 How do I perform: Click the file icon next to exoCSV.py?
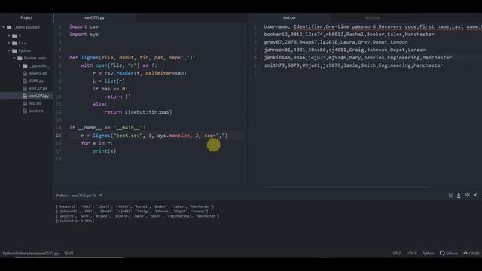[x=25, y=88]
